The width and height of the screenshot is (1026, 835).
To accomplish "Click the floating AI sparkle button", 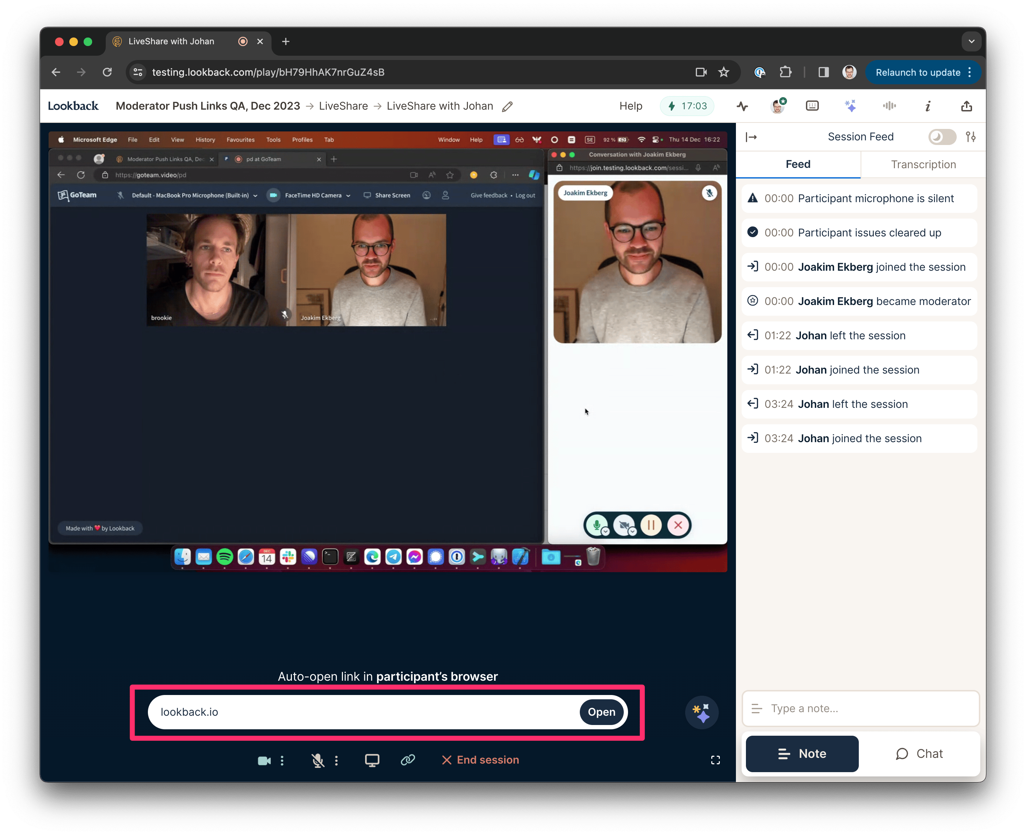I will [701, 712].
